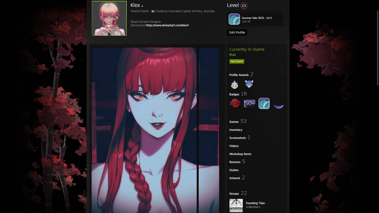Click the Founding Titan group avatar

pyautogui.click(x=236, y=205)
